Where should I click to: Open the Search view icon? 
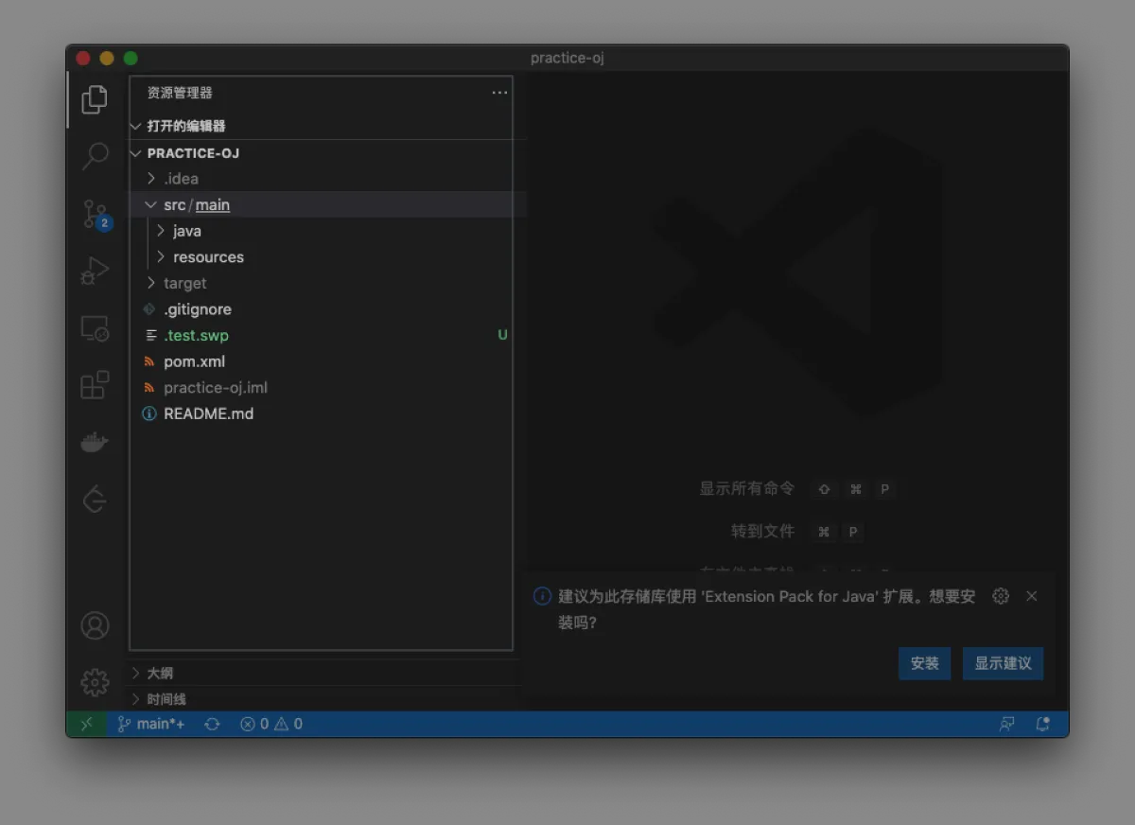point(95,156)
